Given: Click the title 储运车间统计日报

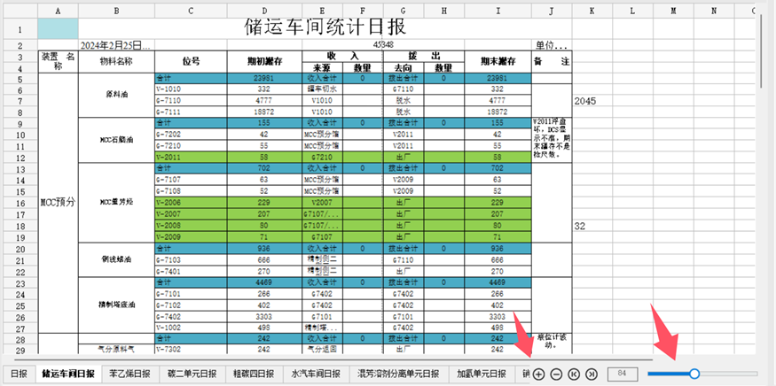Looking at the screenshot, I should click(325, 27).
